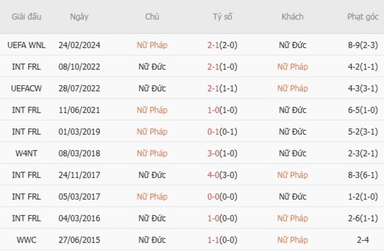
Task: Click the 'Phạt góc' column header
Action: (x=363, y=17)
